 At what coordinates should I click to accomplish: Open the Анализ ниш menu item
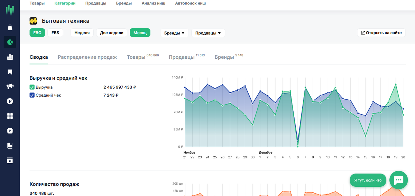(x=153, y=3)
